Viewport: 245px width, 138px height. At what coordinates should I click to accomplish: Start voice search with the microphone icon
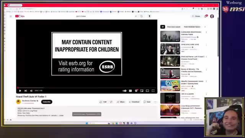(x=149, y=16)
